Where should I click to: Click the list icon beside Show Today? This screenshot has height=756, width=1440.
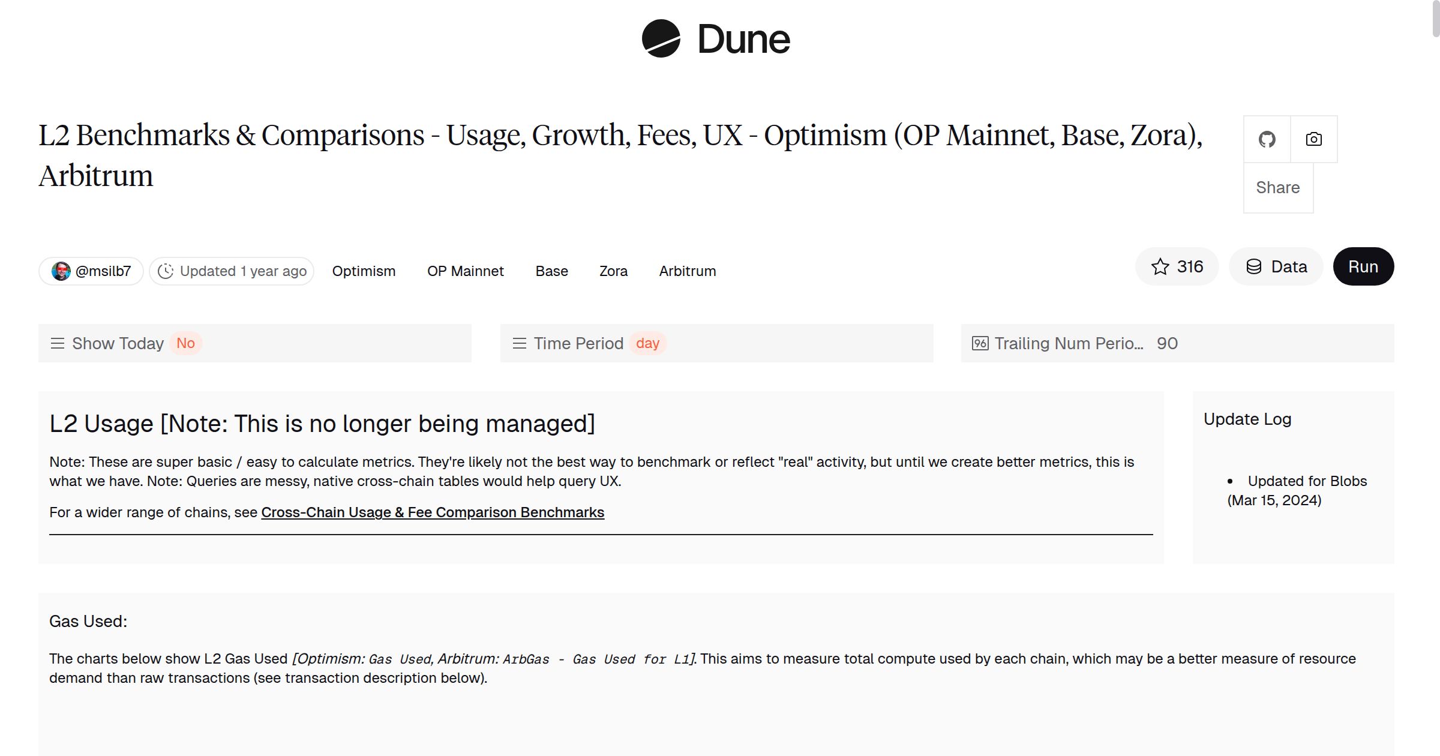tap(58, 343)
